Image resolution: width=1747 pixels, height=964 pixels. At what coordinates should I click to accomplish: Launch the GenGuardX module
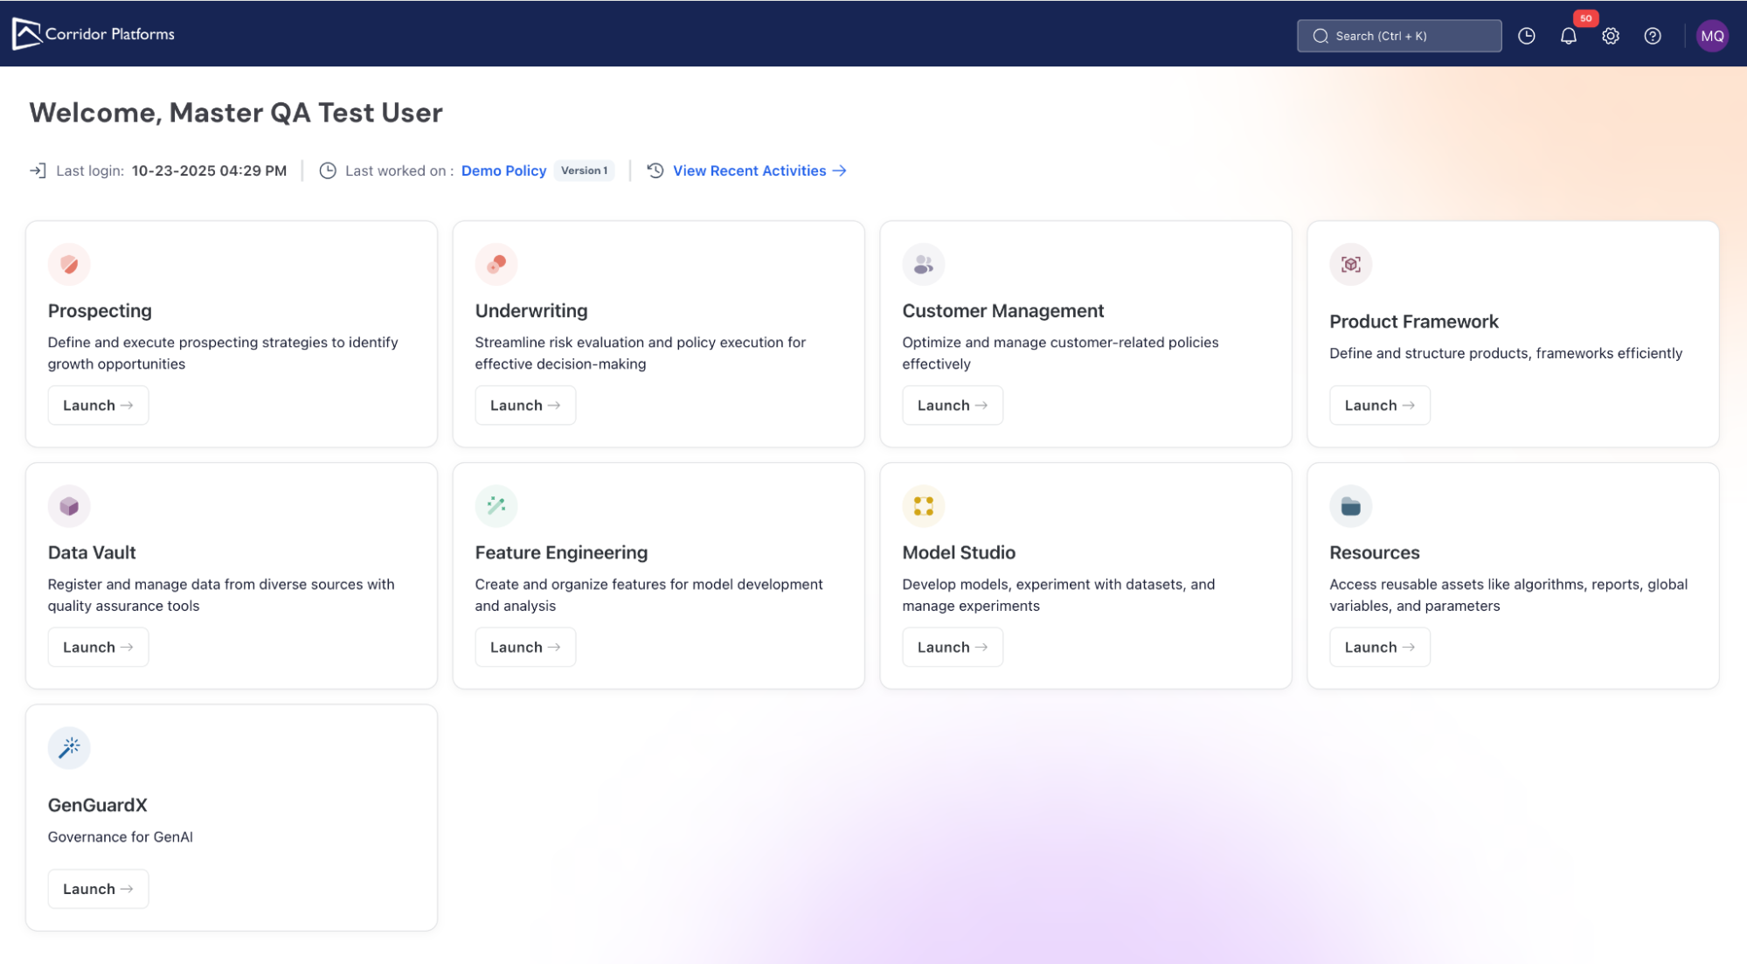click(98, 889)
